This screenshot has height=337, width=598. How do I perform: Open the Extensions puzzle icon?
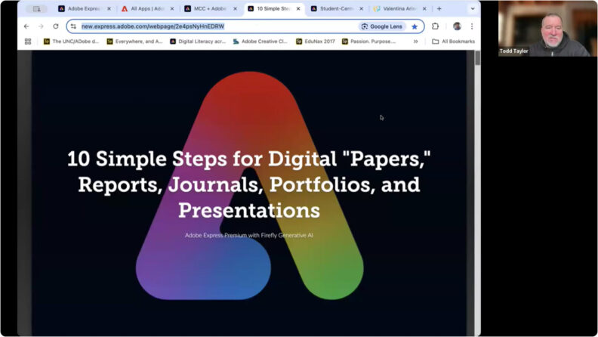click(435, 26)
